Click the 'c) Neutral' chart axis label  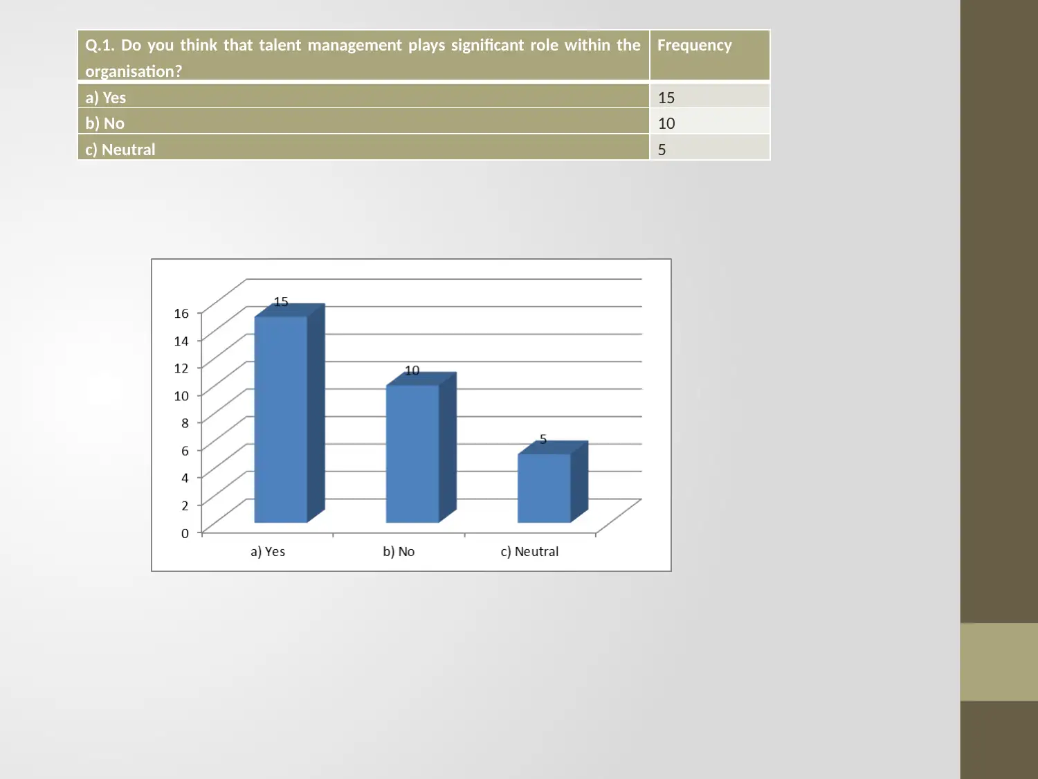pos(529,551)
